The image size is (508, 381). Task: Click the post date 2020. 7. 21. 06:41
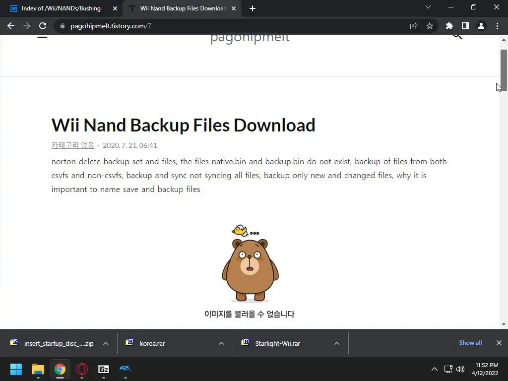pyautogui.click(x=130, y=145)
